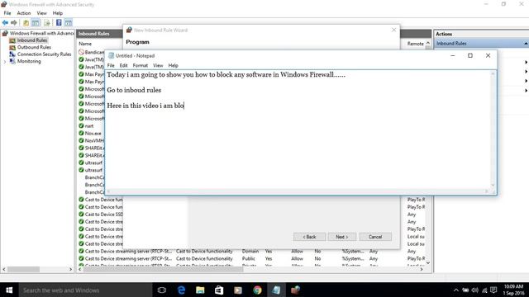Image resolution: width=529 pixels, height=297 pixels.
Task: Click the Remote column header in rules list
Action: (x=415, y=44)
